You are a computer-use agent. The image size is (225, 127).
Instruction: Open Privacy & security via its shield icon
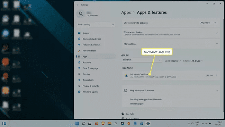tap(79, 86)
